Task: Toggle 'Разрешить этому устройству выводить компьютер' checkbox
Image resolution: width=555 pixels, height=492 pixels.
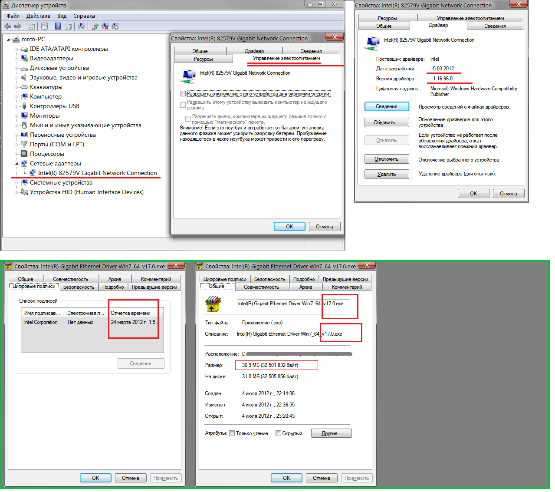Action: click(x=183, y=105)
